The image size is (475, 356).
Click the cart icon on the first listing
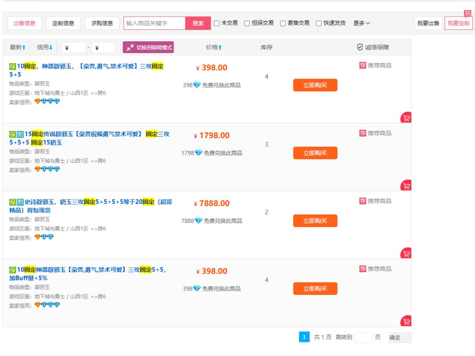(406, 118)
